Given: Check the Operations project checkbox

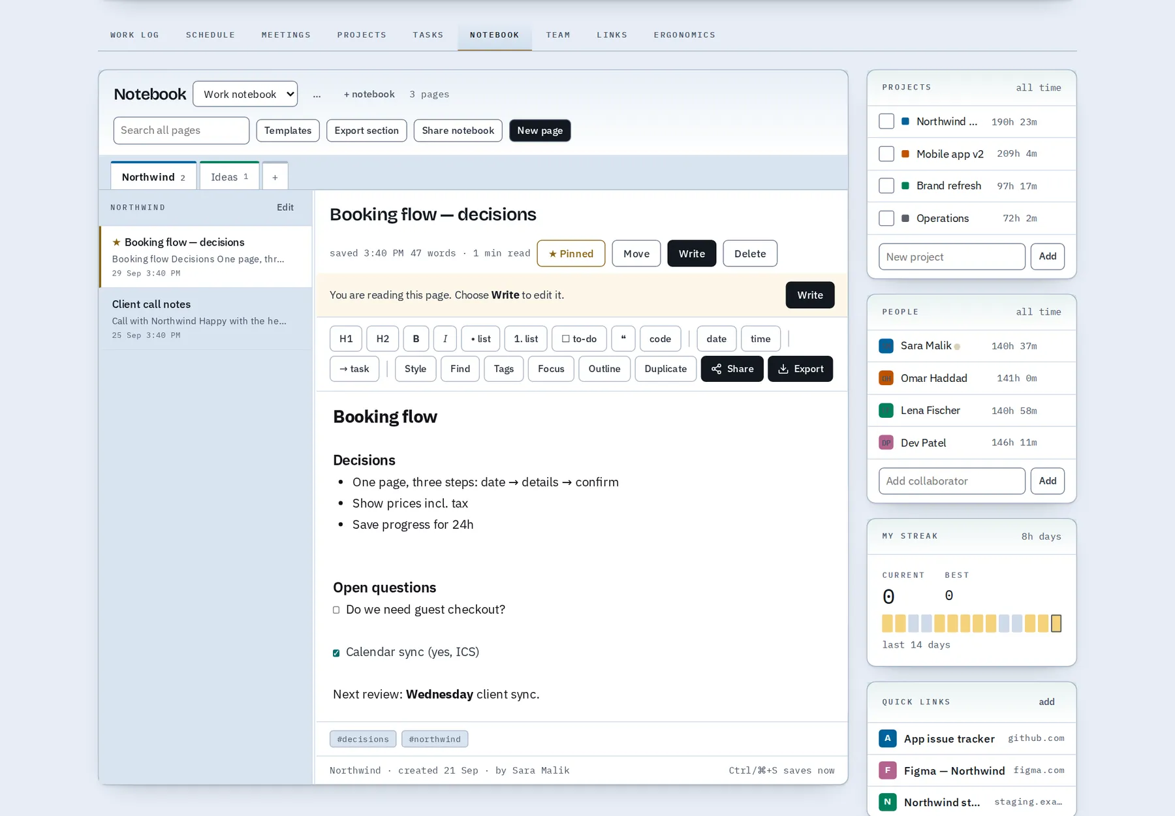Looking at the screenshot, I should pyautogui.click(x=886, y=218).
